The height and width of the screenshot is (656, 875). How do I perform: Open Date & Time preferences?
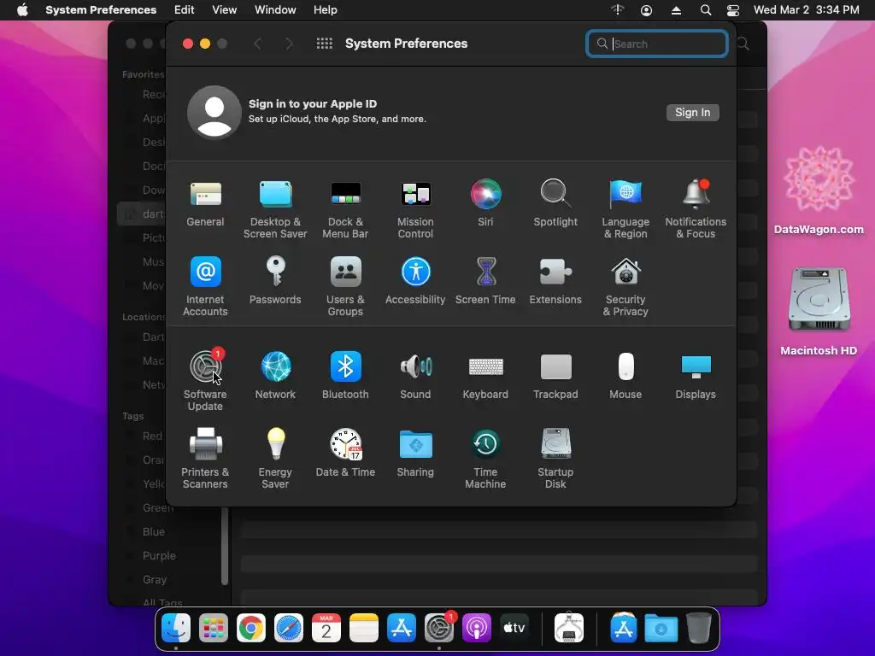point(345,453)
